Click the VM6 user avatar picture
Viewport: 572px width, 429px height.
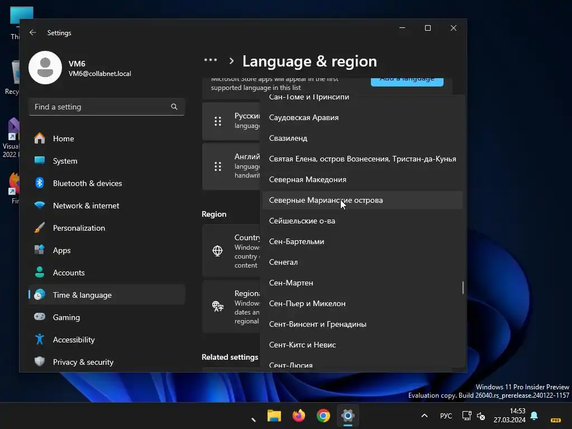[x=45, y=68]
